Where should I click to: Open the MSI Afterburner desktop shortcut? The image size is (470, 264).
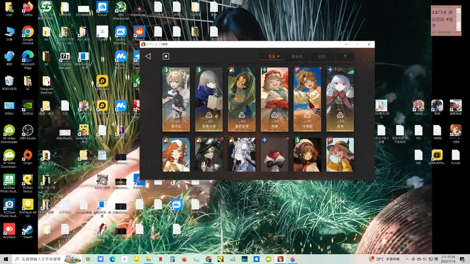[x=121, y=11]
